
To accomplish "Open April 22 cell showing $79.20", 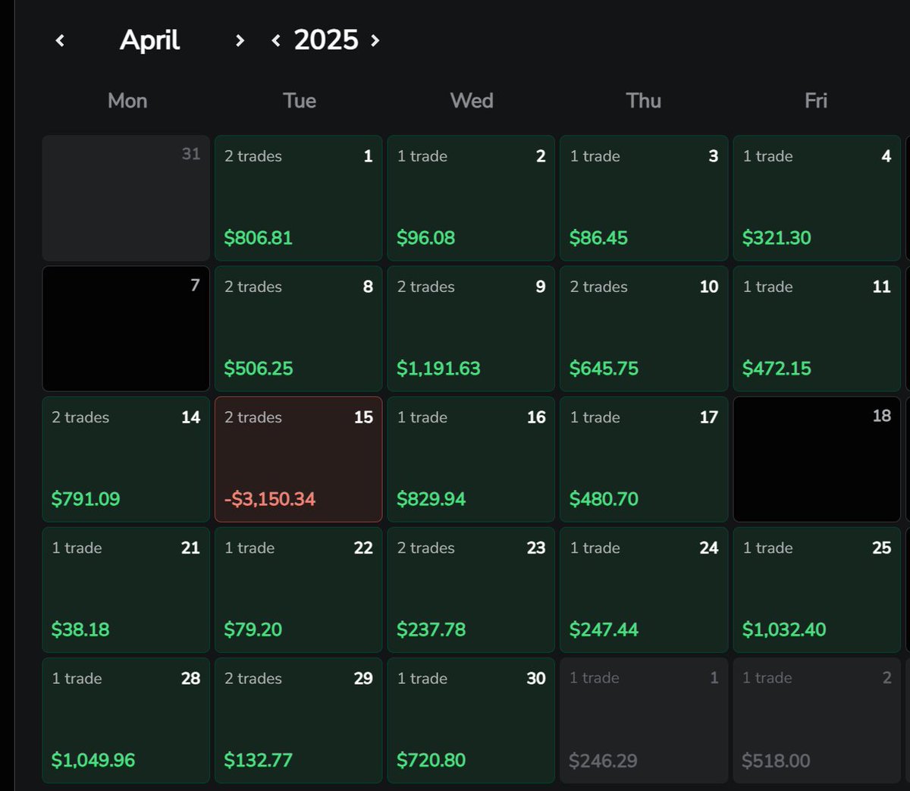I will [299, 589].
